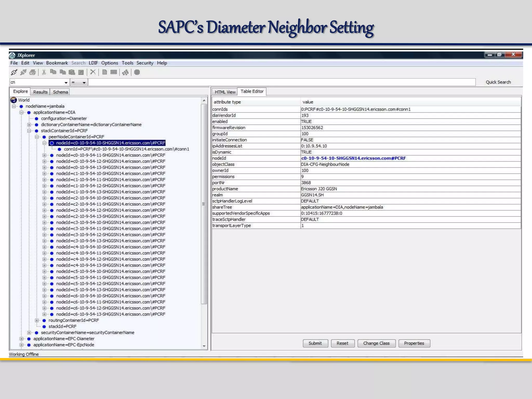This screenshot has width=532, height=399.
Task: Click the blue dot beside nodeName=jambala
Action: (21, 106)
